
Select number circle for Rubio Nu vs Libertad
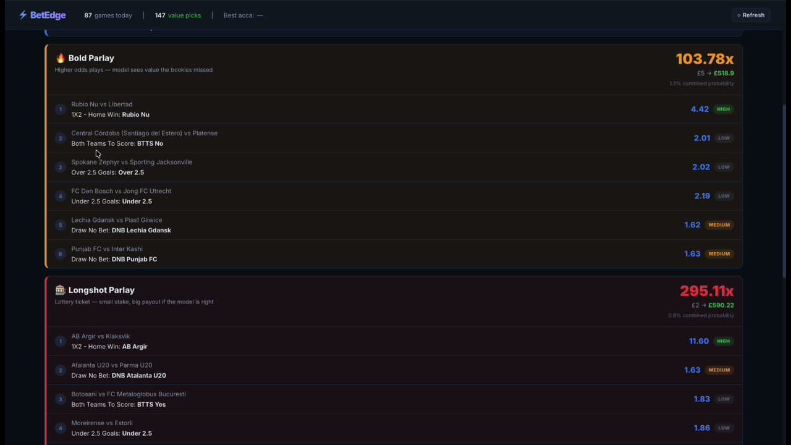(61, 109)
